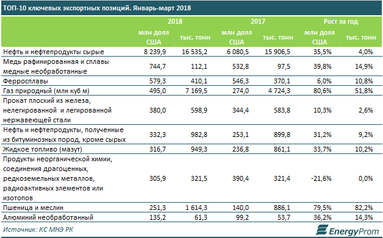Click the EnergyProm logo
The height and width of the screenshot is (238, 383).
pyautogui.click(x=348, y=230)
